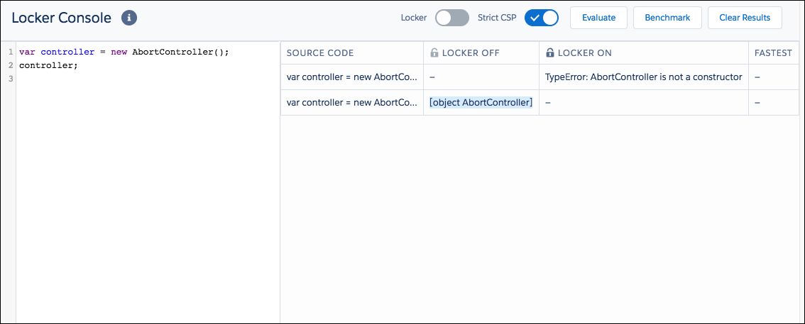Turn on the Locker toggle
This screenshot has width=805, height=324.
[451, 18]
